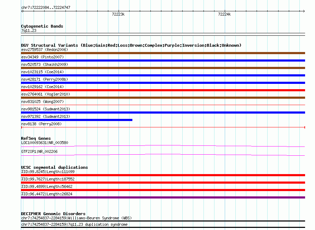Open 7q11.23 duplication syndrome entry label
315x230 pixels.
click(74, 224)
